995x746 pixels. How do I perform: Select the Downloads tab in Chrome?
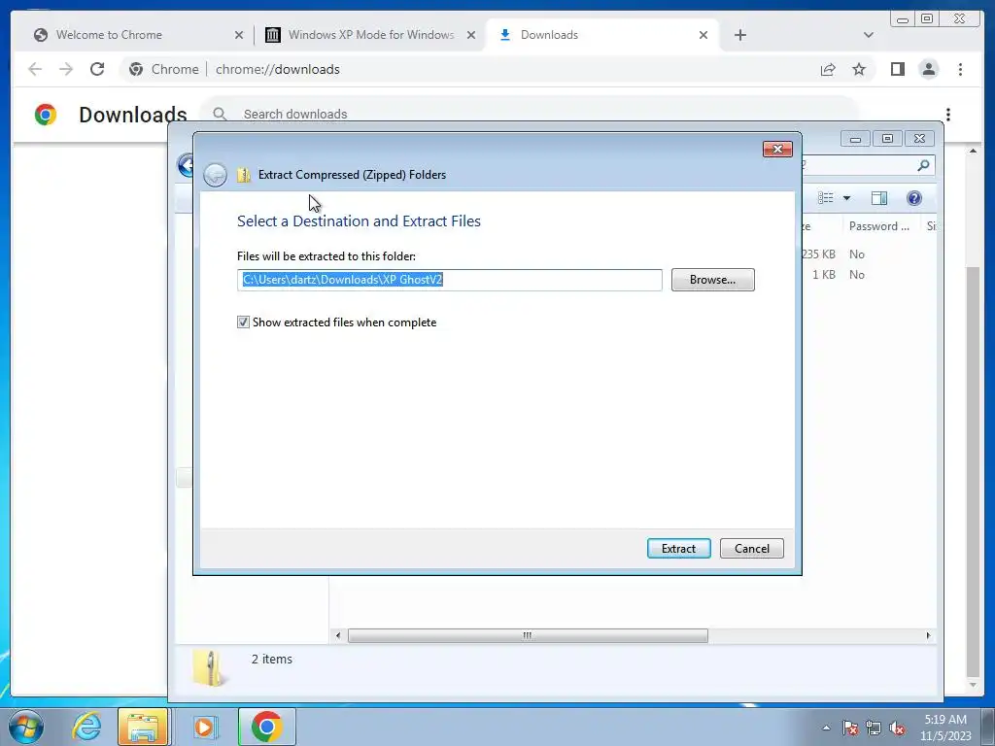pos(602,35)
